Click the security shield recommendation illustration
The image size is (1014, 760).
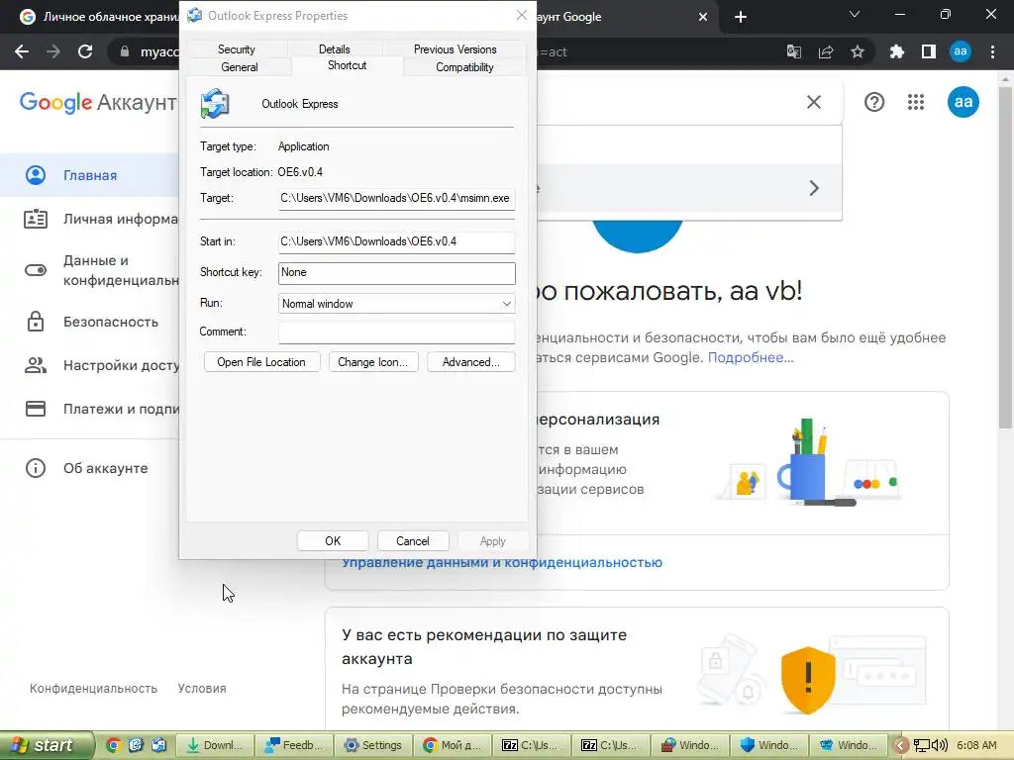(808, 680)
